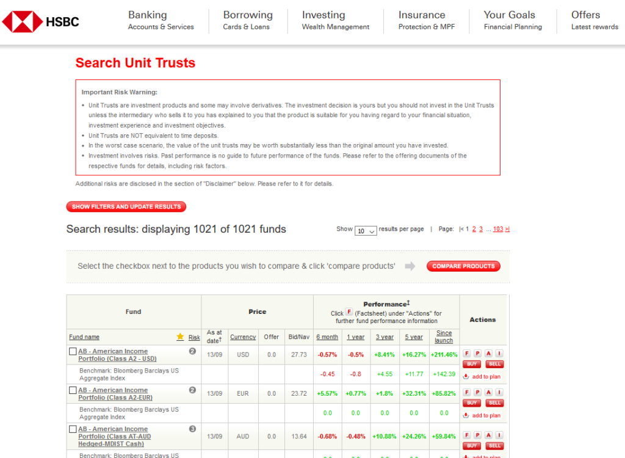Select checkbox for AB American Income A2-EUR
This screenshot has width=625, height=458.
pos(73,390)
